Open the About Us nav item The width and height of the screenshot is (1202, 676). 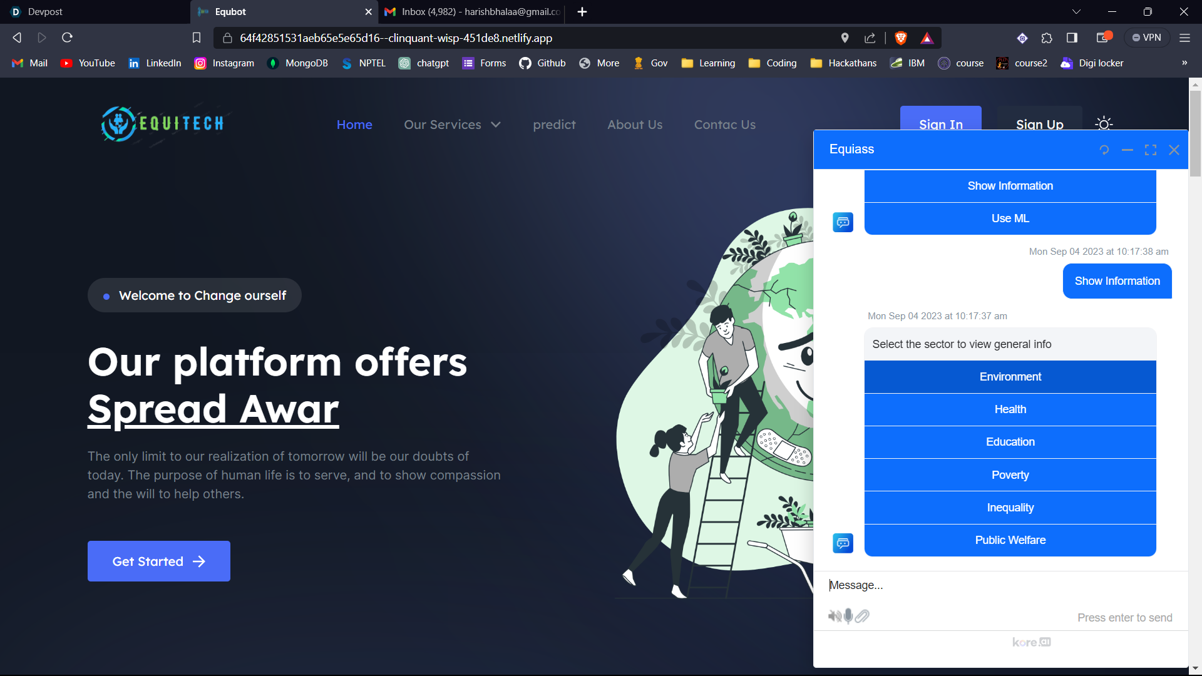click(634, 125)
